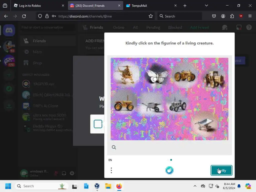The image size is (256, 192).
Task: Close the Discord Friends browser tab
Action: 119,6
